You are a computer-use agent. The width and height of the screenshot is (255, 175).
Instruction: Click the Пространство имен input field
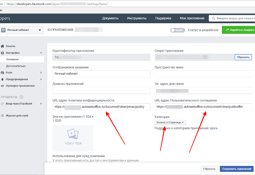pyautogui.click(x=203, y=74)
